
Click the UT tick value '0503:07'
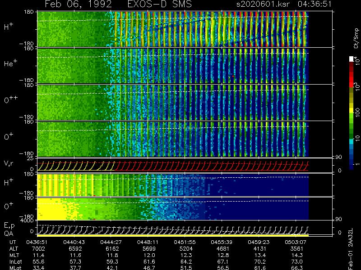point(296,242)
